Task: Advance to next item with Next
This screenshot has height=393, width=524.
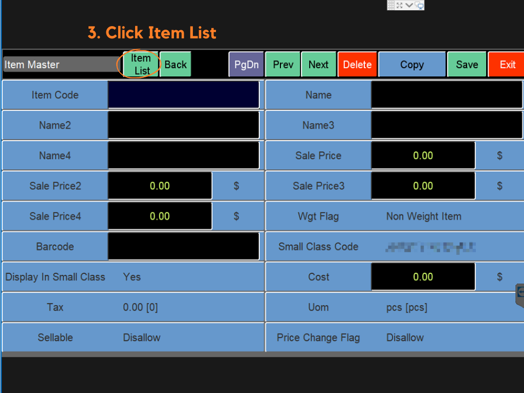Action: coord(318,64)
